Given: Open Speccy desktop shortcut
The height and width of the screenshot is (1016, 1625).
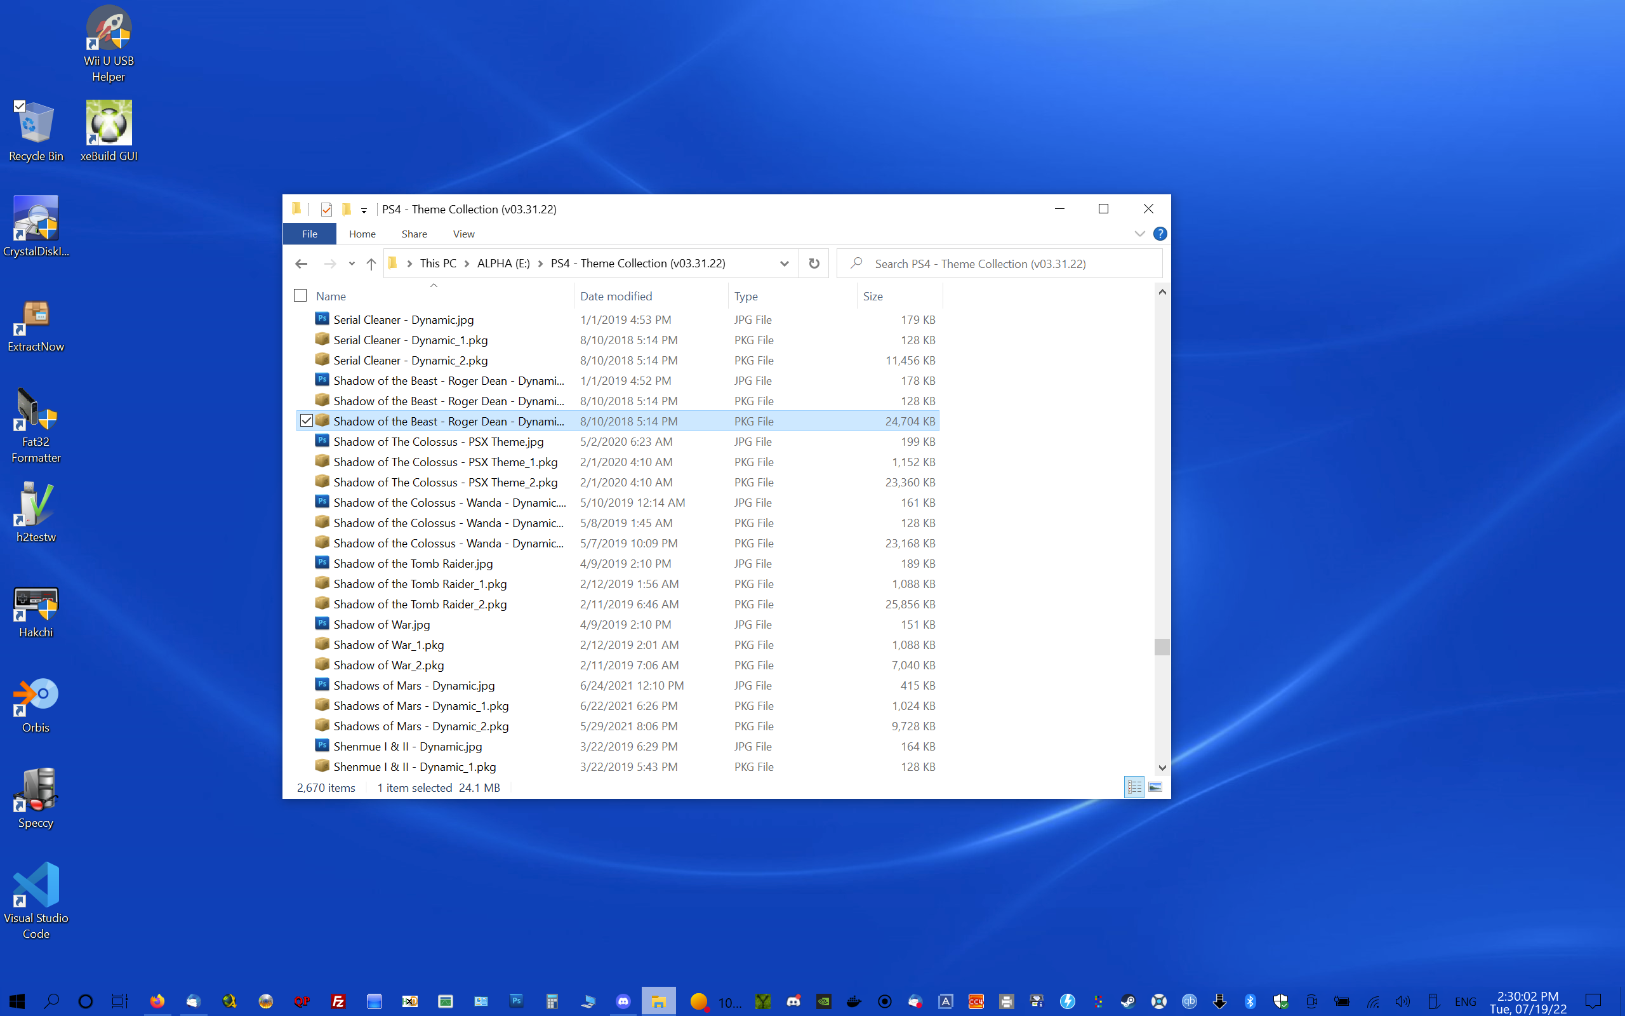Looking at the screenshot, I should (x=36, y=798).
